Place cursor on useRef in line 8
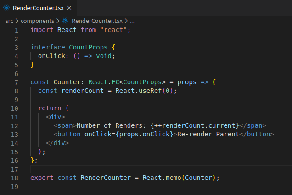Viewport: 292px width, 195px height. pos(152,91)
